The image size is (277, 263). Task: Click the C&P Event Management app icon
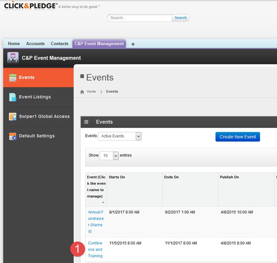click(x=13, y=58)
